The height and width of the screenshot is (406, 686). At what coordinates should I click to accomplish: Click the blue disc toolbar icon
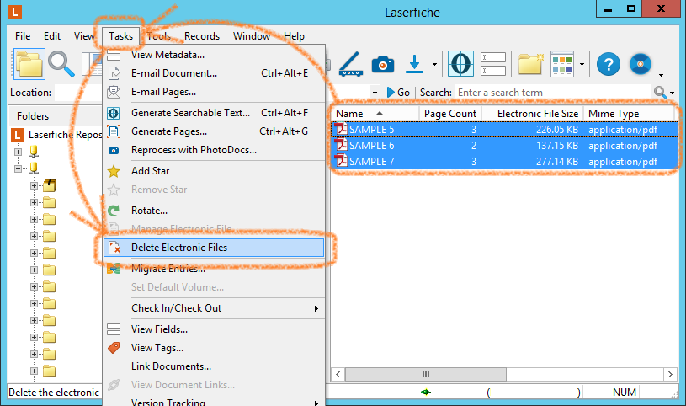pyautogui.click(x=641, y=64)
